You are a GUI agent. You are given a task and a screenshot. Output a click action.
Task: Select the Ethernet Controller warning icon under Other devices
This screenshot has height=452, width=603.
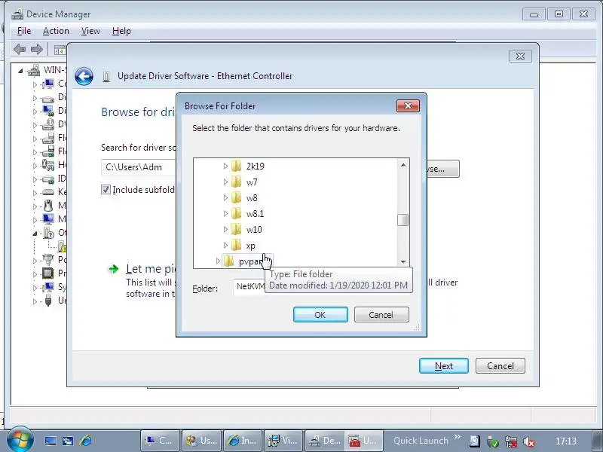[x=62, y=246]
